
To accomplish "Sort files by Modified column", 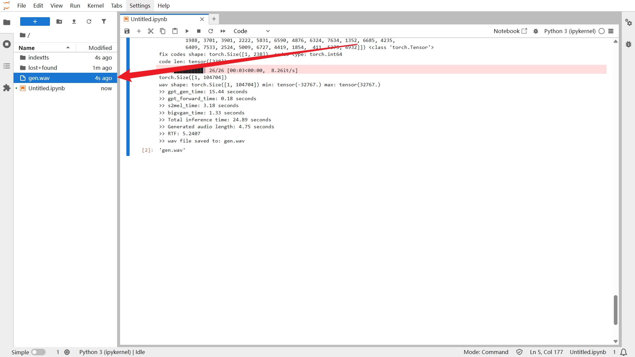I will coord(97,48).
